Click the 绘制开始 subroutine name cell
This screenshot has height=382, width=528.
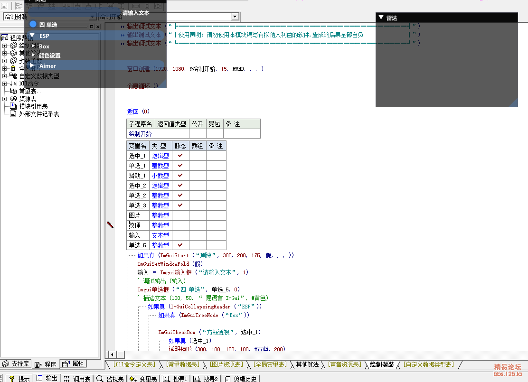click(141, 134)
